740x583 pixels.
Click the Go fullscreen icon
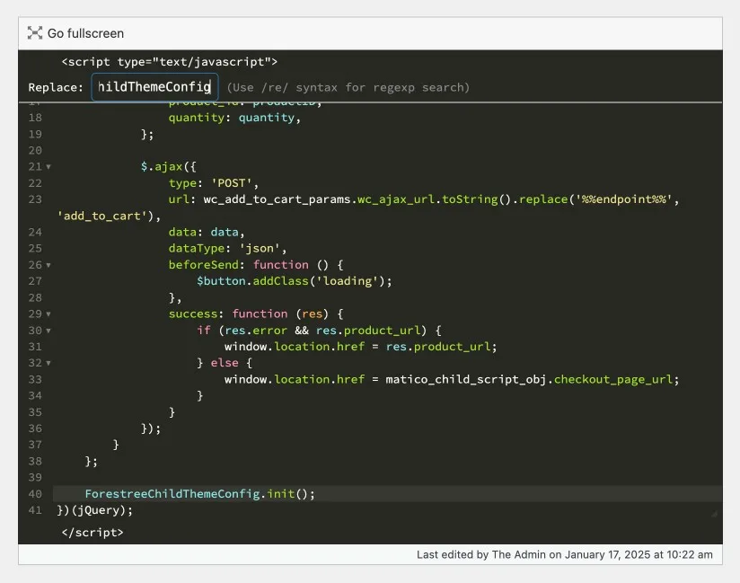point(35,33)
